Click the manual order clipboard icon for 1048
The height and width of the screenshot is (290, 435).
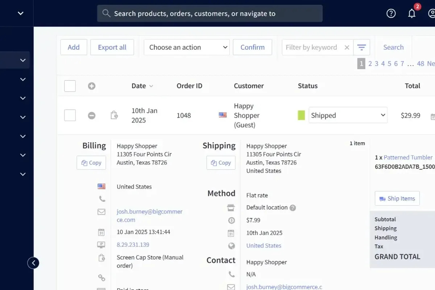[x=114, y=115]
